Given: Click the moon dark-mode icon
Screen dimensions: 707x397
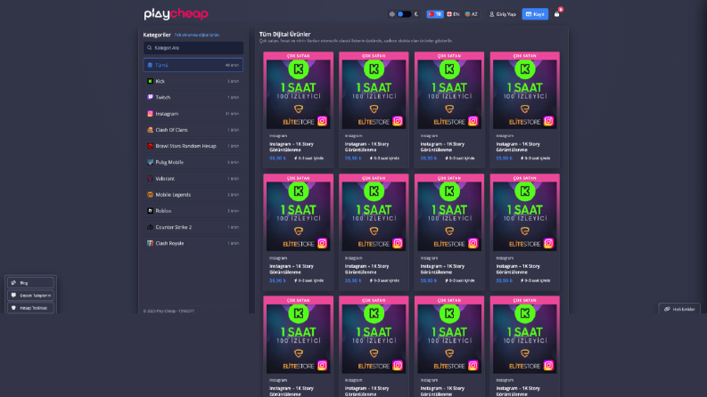Looking at the screenshot, I should coord(416,14).
